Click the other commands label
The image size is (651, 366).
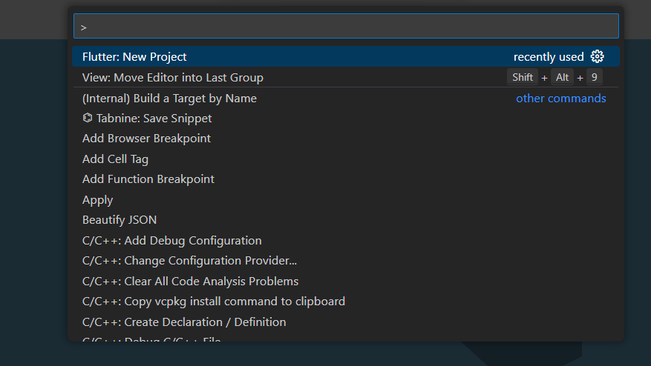pyautogui.click(x=561, y=99)
